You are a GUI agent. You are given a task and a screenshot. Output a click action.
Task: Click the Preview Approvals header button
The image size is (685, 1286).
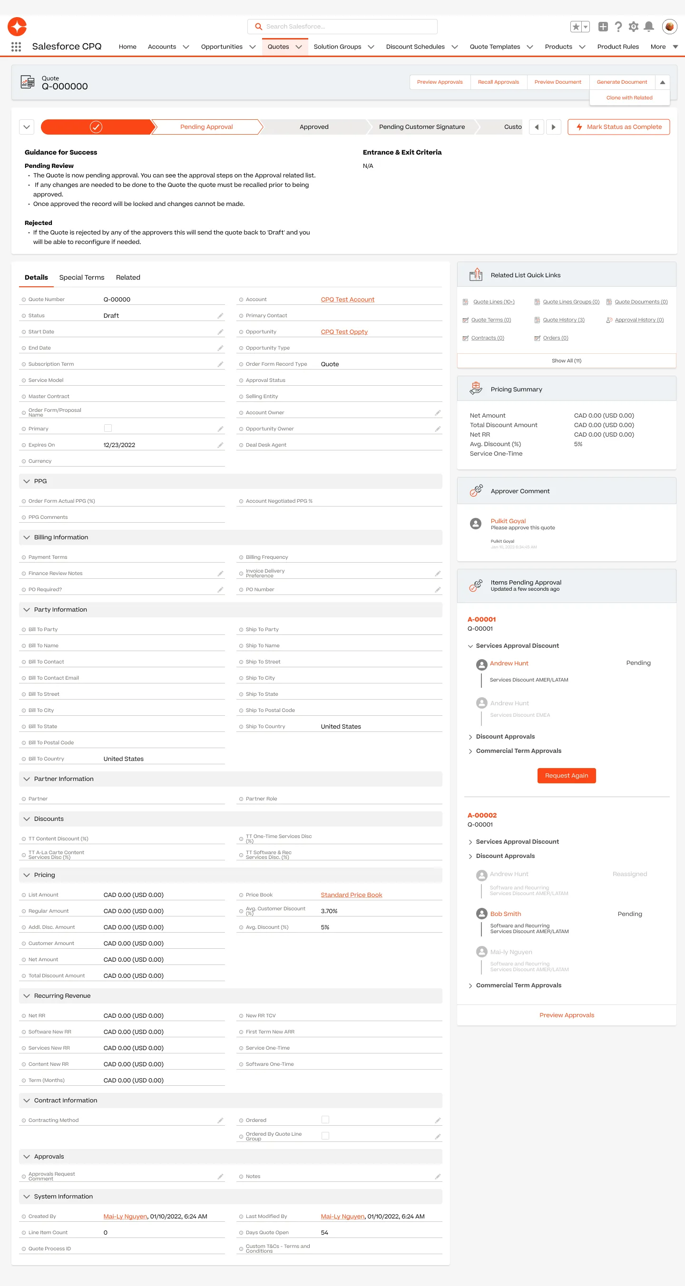tap(440, 82)
